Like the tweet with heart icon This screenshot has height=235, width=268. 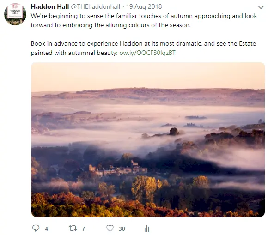pyautogui.click(x=110, y=228)
